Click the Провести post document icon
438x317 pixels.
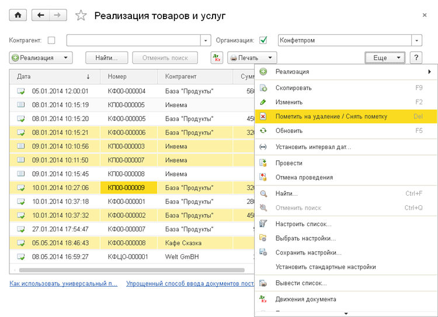(x=263, y=163)
